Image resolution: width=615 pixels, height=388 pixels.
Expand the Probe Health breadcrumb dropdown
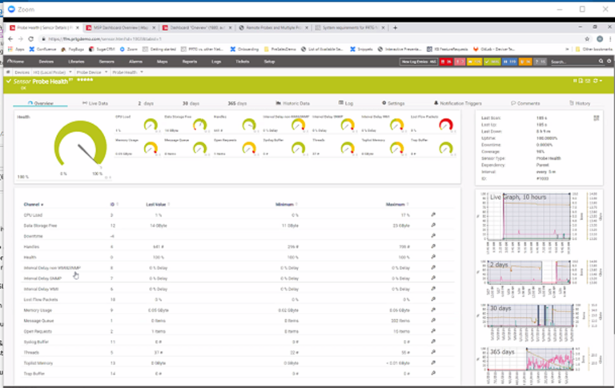point(142,72)
